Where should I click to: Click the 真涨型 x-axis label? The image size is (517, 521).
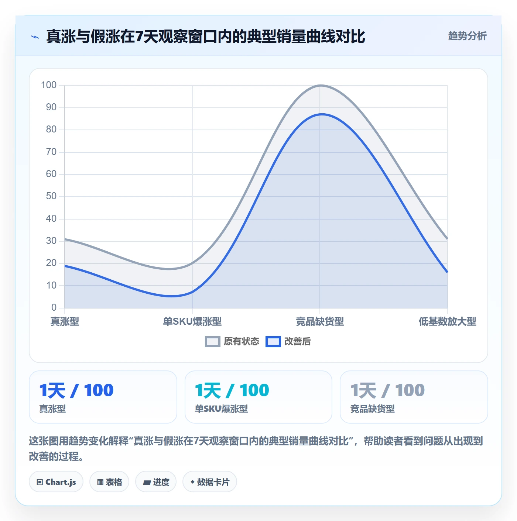65,321
